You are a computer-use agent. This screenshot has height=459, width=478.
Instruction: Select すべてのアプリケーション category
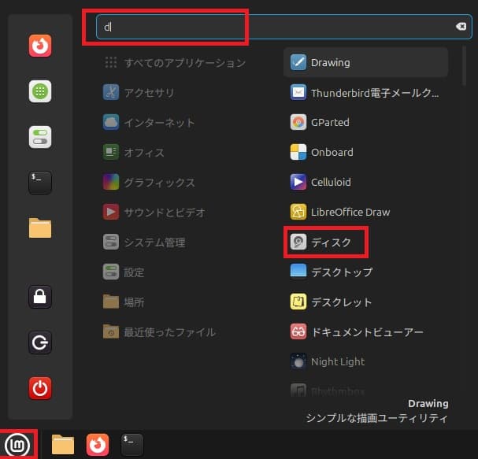coord(176,62)
